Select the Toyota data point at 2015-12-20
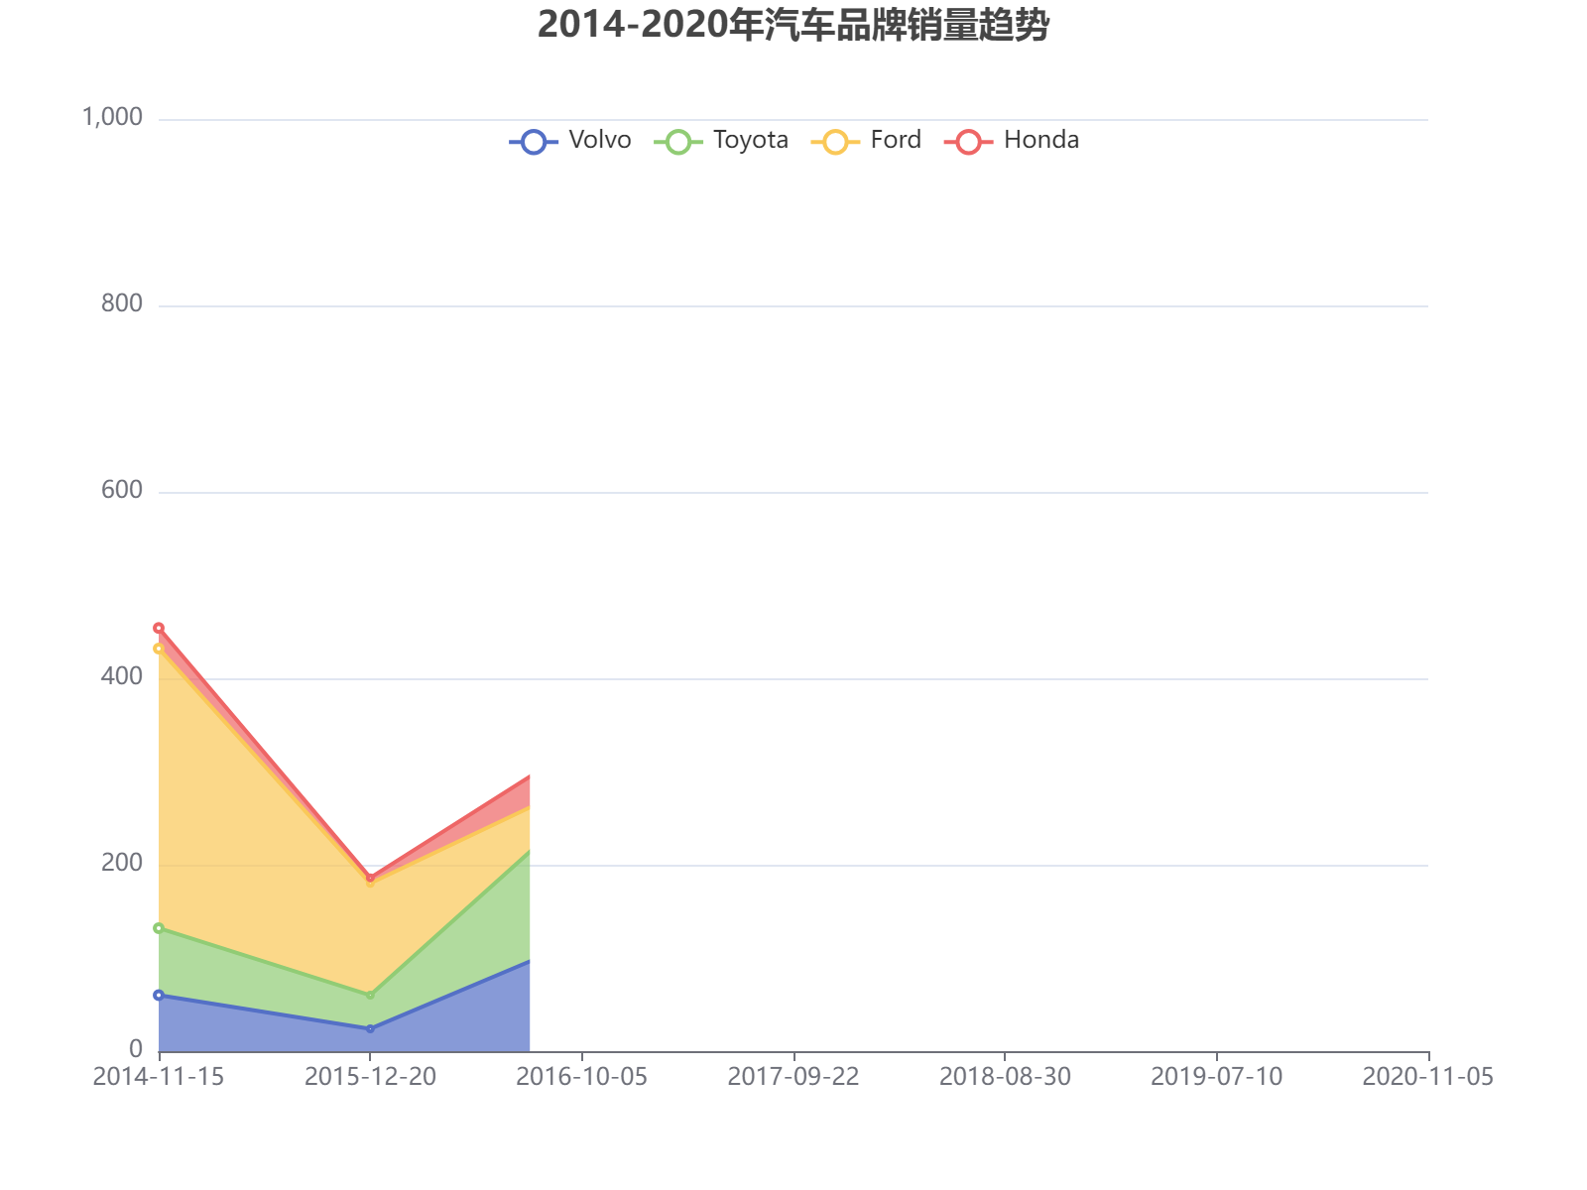 (370, 994)
